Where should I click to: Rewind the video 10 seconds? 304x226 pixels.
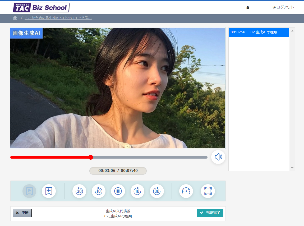point(99,191)
